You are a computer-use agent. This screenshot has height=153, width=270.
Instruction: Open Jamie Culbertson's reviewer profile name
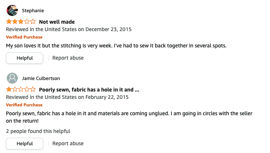pos(41,78)
